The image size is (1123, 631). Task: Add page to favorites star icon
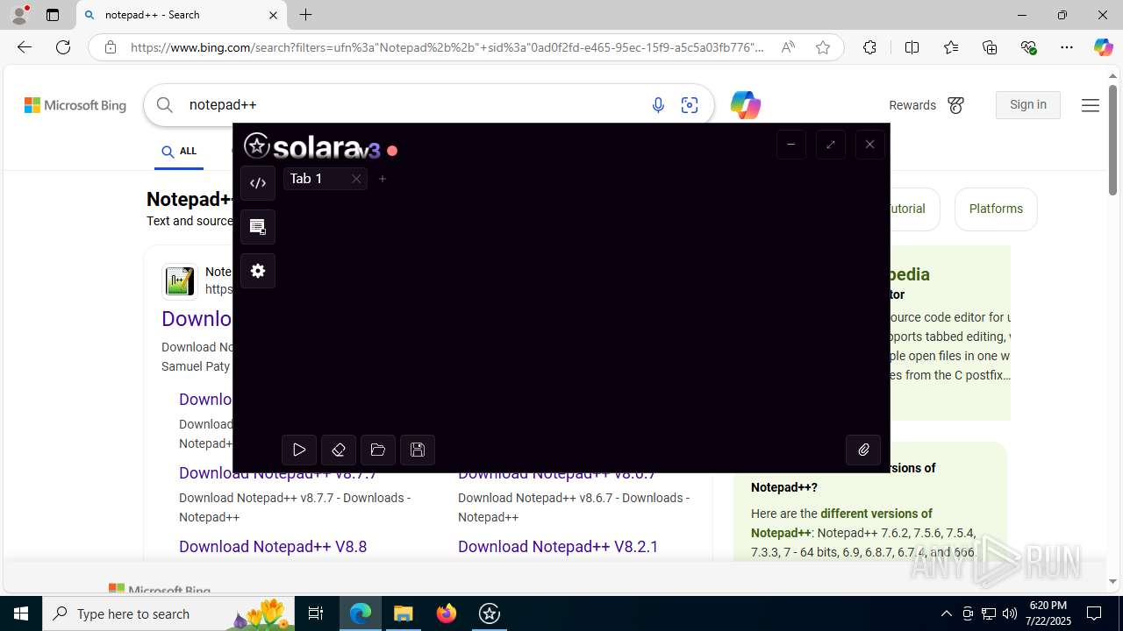(x=822, y=47)
